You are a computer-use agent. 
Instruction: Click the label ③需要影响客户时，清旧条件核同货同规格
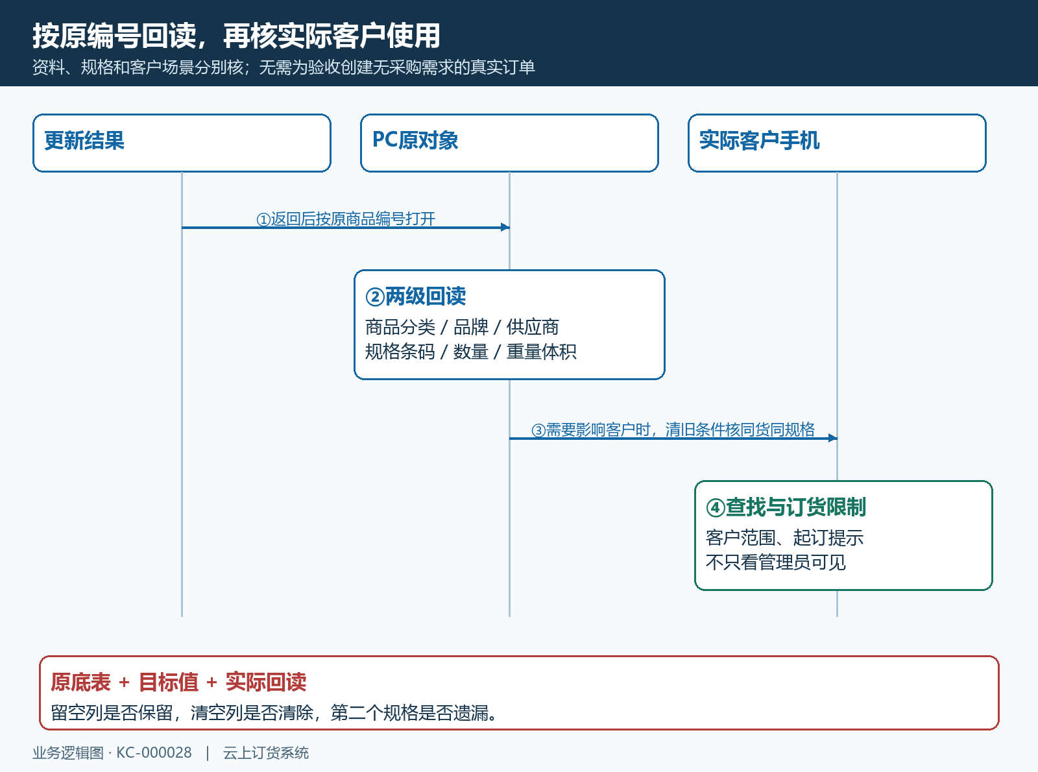click(673, 430)
